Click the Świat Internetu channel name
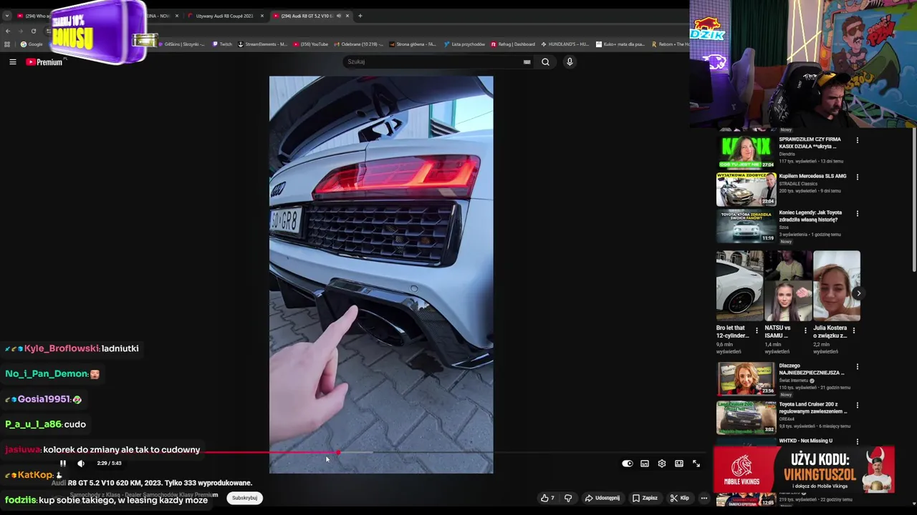Screen dimensions: 917x515 tap(795, 381)
